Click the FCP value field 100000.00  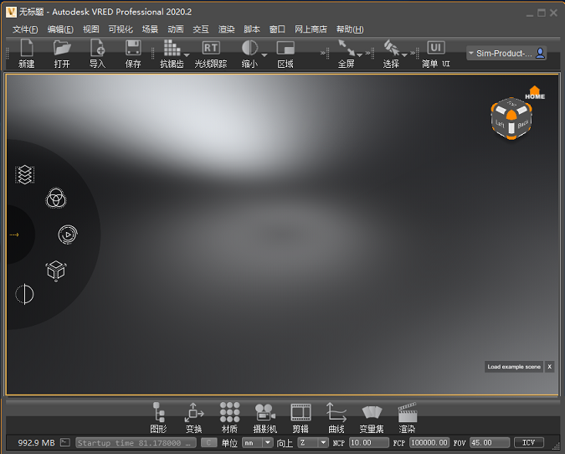coord(429,442)
